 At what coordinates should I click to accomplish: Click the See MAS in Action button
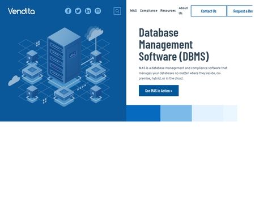point(159,91)
